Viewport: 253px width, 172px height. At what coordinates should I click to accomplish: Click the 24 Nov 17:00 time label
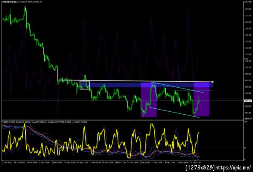[x=120, y=162]
